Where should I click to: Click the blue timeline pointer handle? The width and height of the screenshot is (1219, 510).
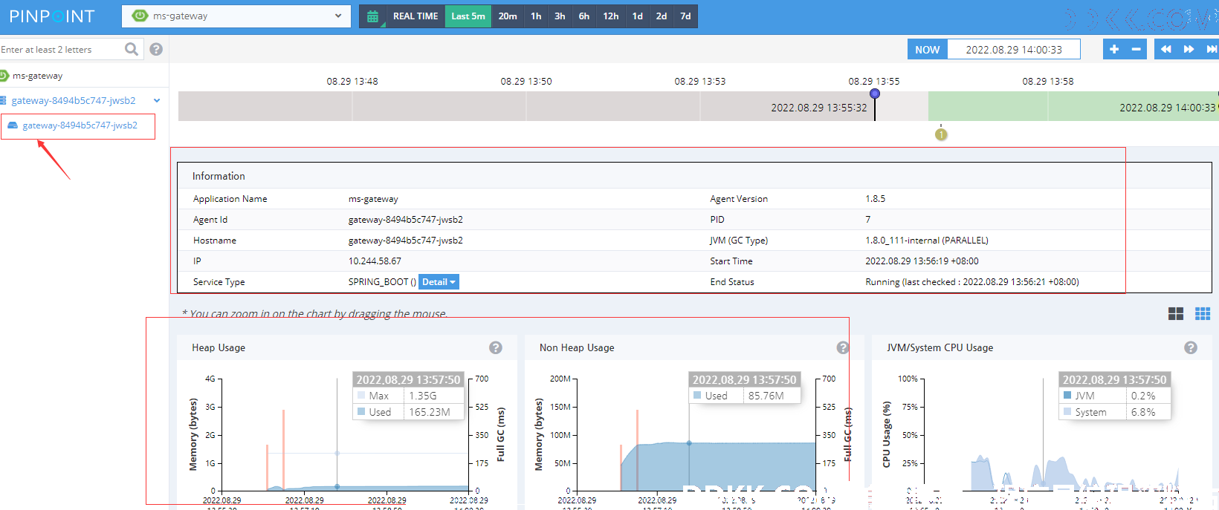click(875, 94)
